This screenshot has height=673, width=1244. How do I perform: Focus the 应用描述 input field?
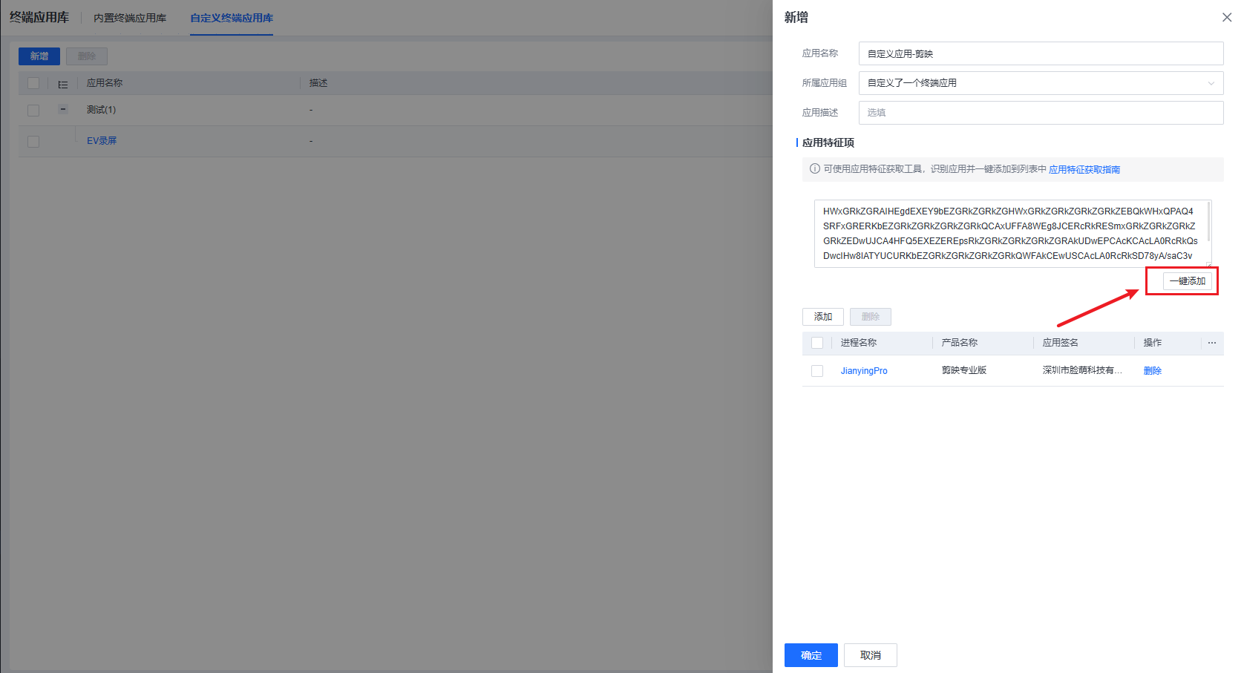click(x=1041, y=113)
